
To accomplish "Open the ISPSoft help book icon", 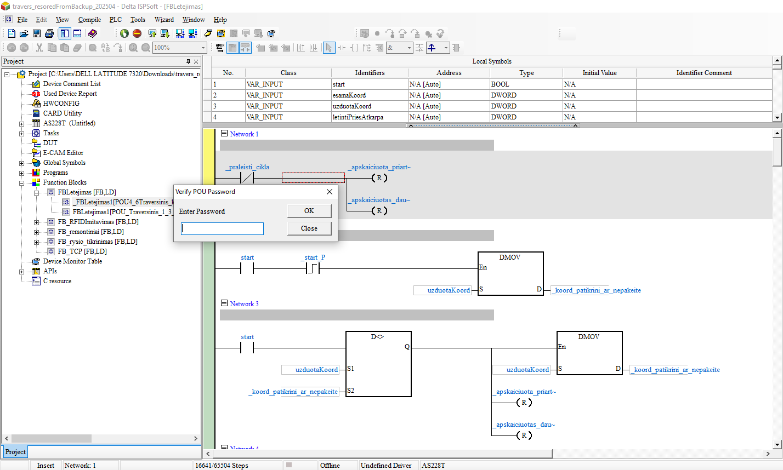I will 93,33.
